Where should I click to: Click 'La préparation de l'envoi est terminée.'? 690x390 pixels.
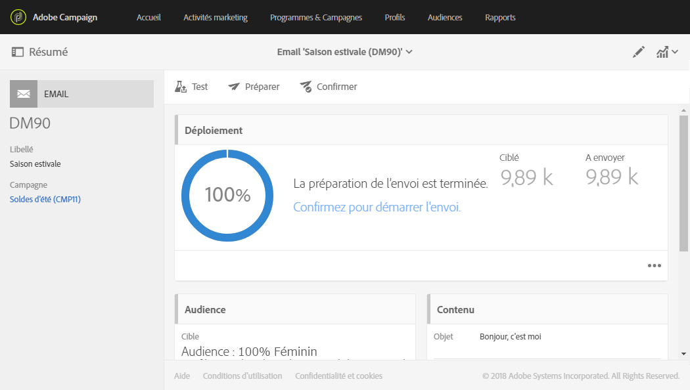point(391,183)
